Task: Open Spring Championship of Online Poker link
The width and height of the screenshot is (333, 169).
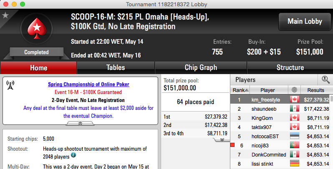Action: click(x=88, y=84)
